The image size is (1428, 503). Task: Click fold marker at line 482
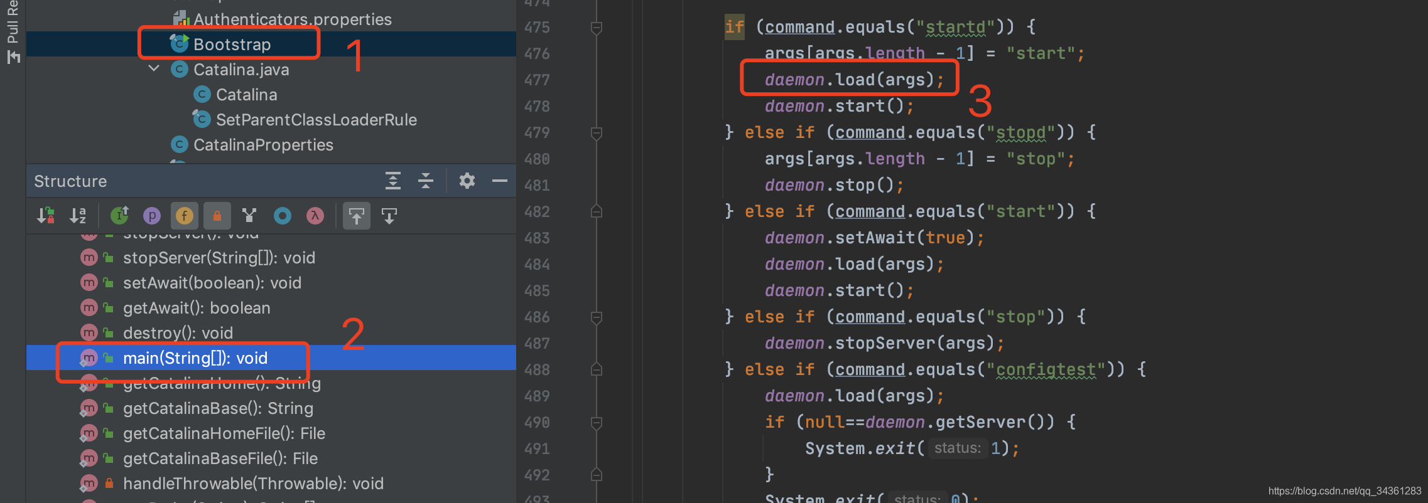coord(597,211)
